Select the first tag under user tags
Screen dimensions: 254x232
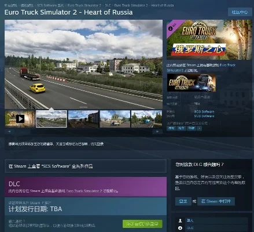coord(171,128)
